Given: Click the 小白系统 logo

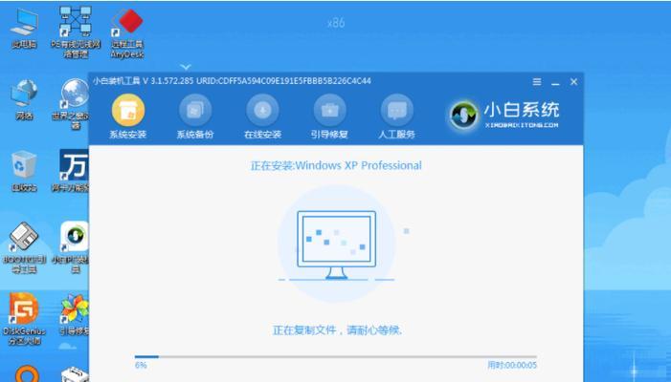Looking at the screenshot, I should click(x=504, y=115).
